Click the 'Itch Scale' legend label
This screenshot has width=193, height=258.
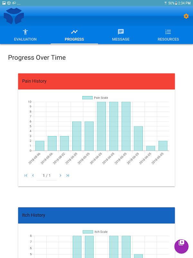(101, 232)
